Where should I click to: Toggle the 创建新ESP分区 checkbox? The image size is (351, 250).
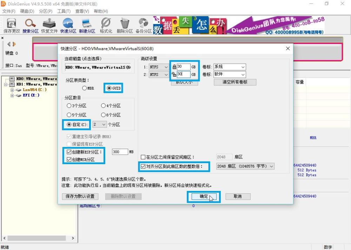(x=69, y=152)
